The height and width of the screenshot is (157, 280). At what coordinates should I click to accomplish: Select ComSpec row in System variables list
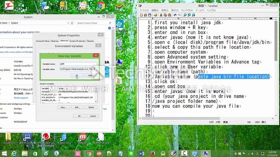[68, 92]
